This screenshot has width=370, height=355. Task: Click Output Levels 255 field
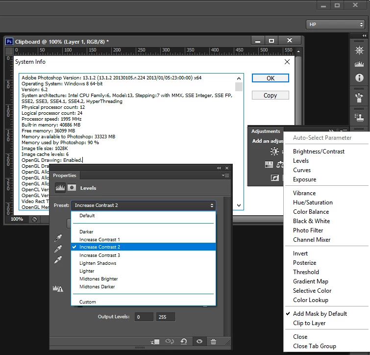[166, 317]
